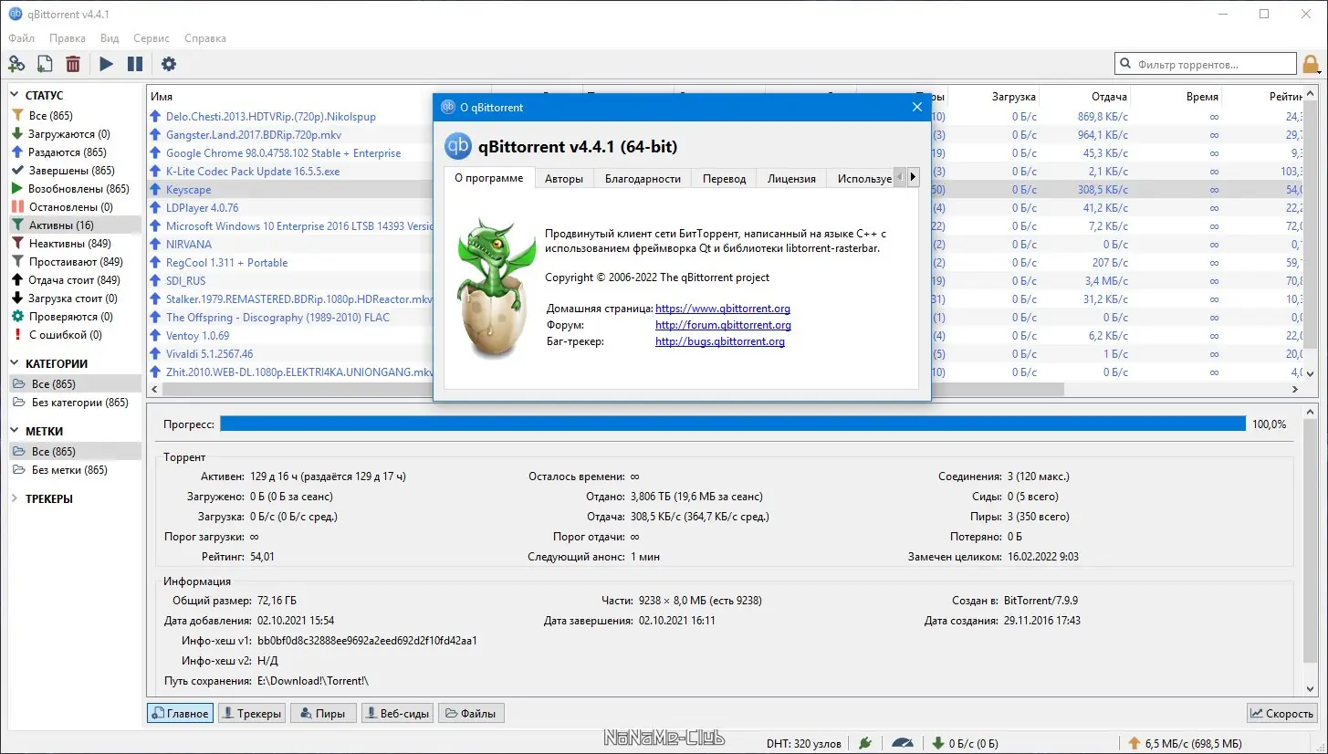
Task: Click the Файлы button at bottom
Action: 471,714
